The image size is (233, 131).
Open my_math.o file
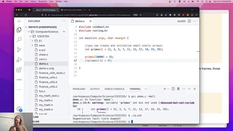click(46, 110)
